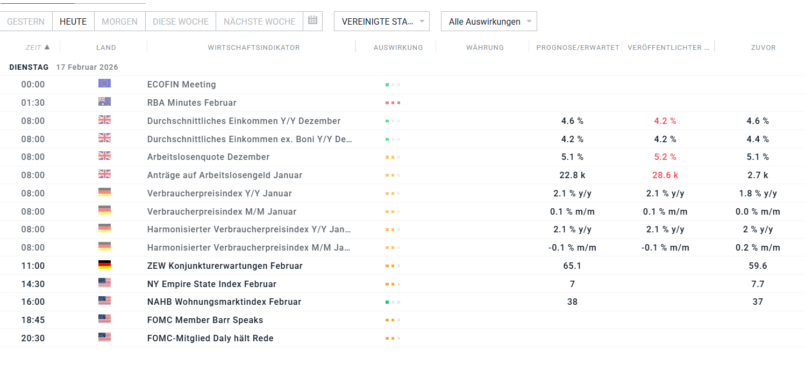The width and height of the screenshot is (805, 374).
Task: Click the US flag for FOMC-Mitglied Daly
Action: tap(104, 338)
